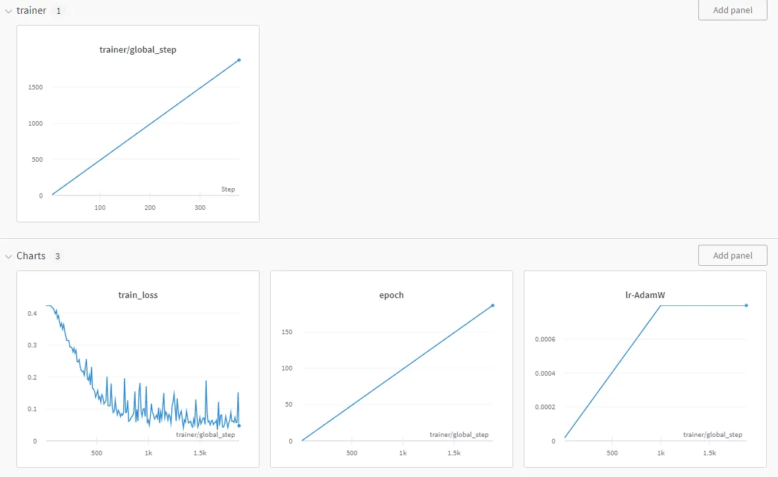Click the Step x-axis label
778x477 pixels.
pyautogui.click(x=228, y=189)
